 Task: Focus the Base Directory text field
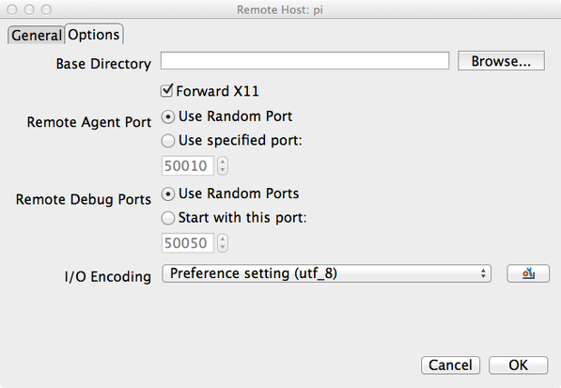pos(304,61)
